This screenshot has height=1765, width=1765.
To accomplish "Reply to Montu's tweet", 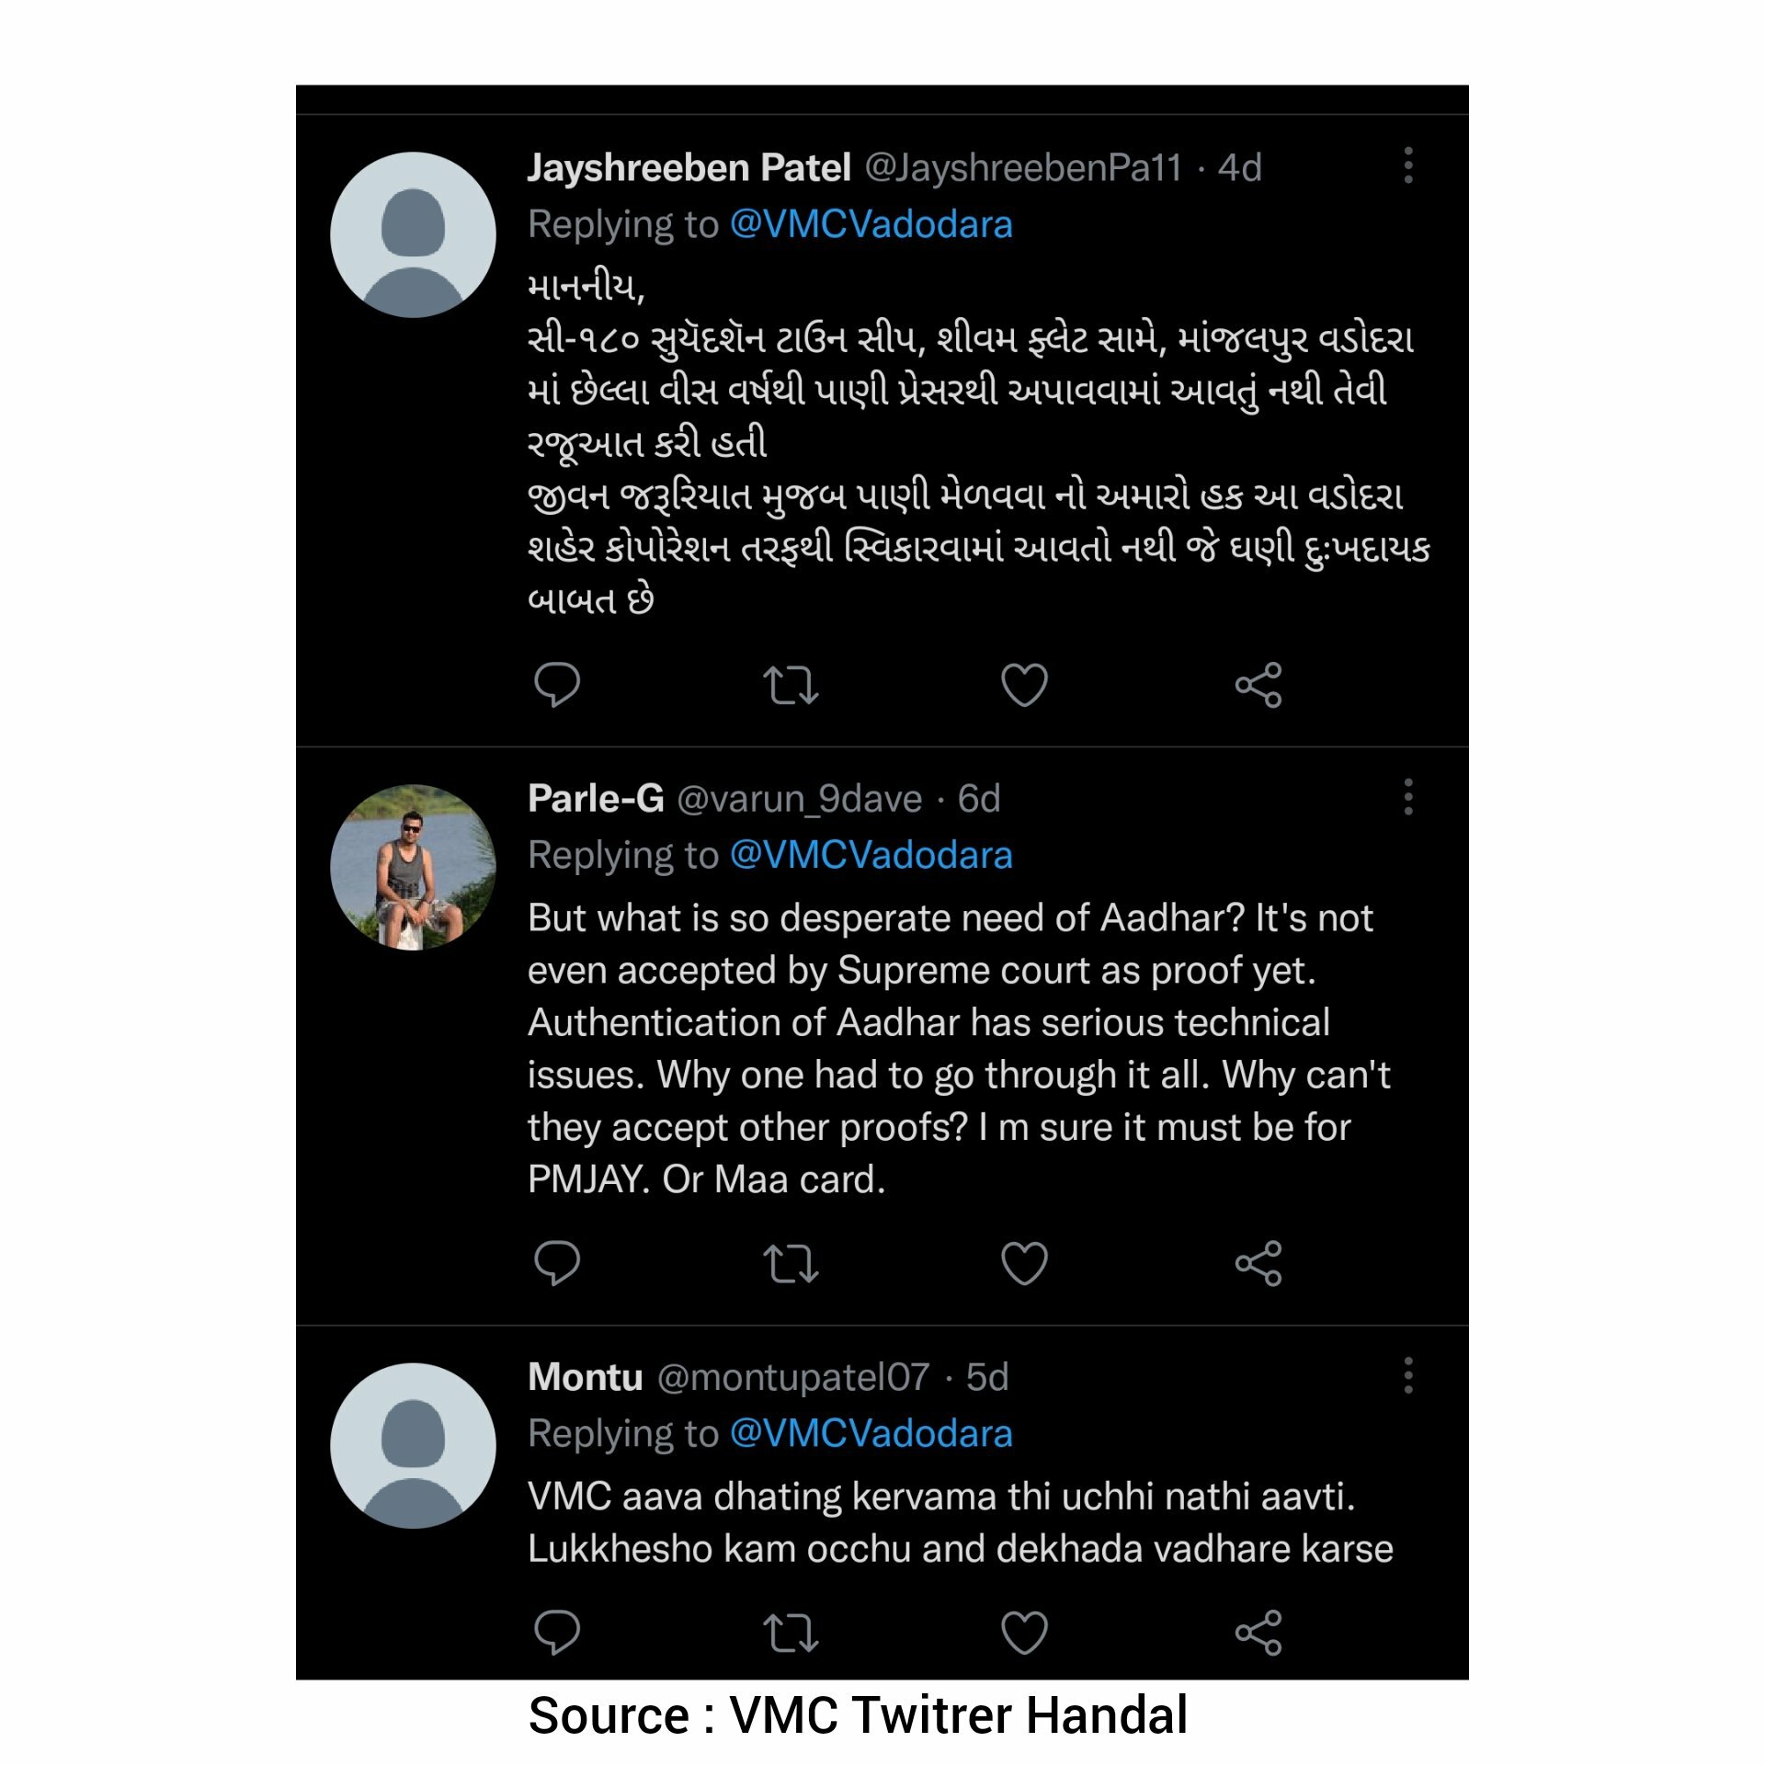I will pyautogui.click(x=557, y=1633).
